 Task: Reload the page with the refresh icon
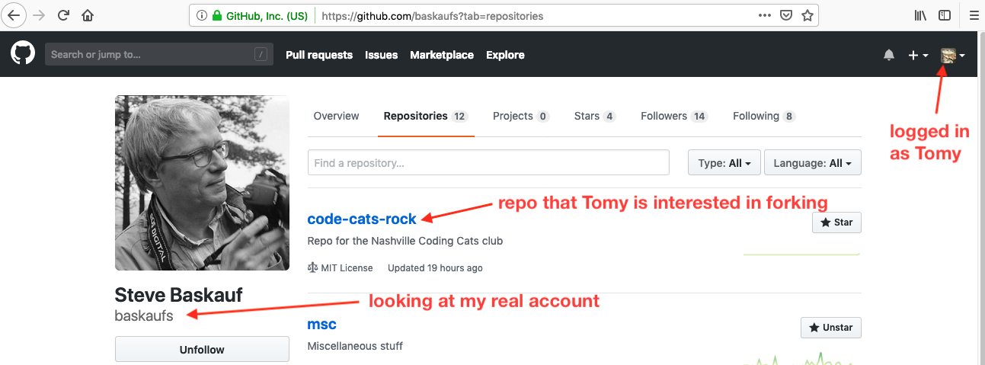pyautogui.click(x=63, y=15)
